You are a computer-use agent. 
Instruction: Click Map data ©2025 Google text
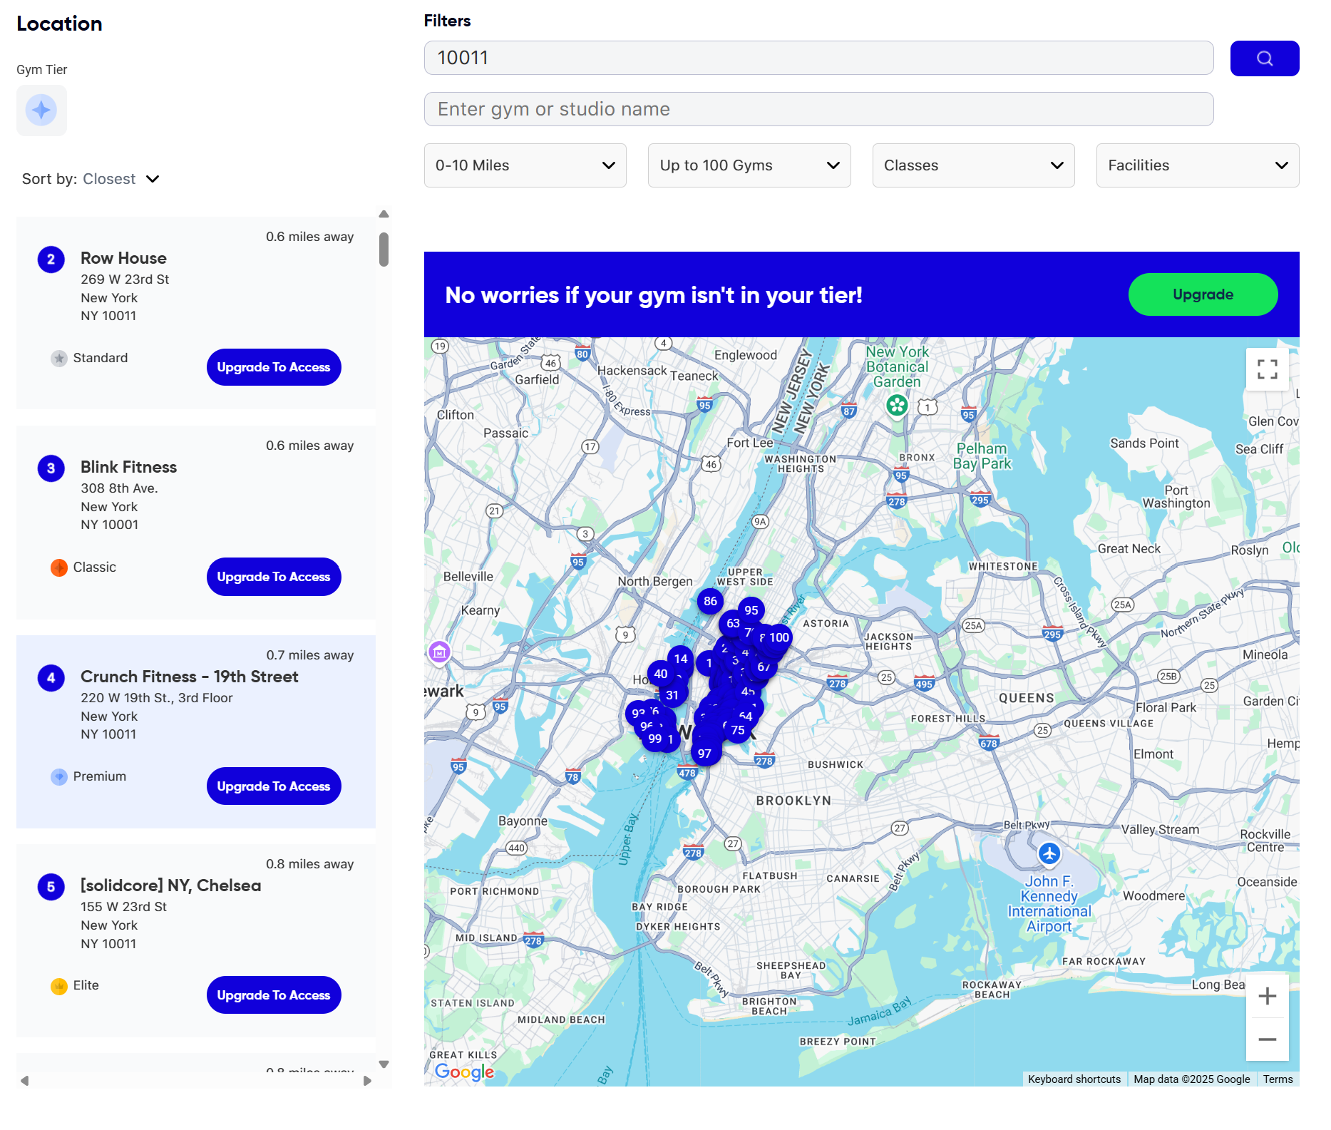1192,1079
